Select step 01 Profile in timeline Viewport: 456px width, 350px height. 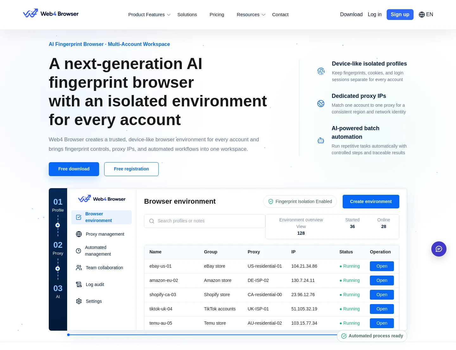(x=58, y=205)
